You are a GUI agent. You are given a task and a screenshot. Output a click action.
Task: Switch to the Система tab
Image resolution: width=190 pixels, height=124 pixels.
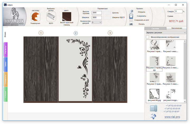(155, 28)
